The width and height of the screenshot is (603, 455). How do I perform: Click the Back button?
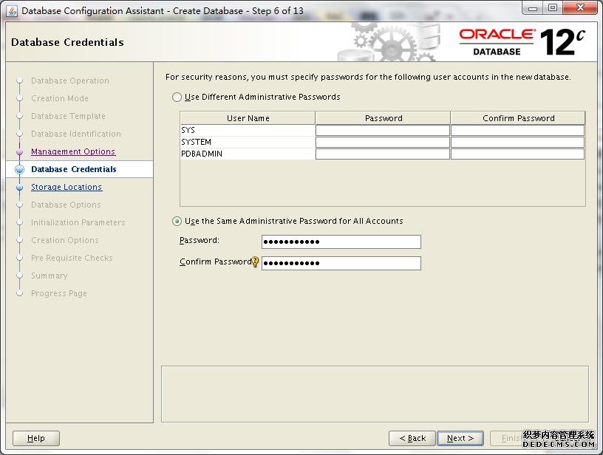point(412,438)
